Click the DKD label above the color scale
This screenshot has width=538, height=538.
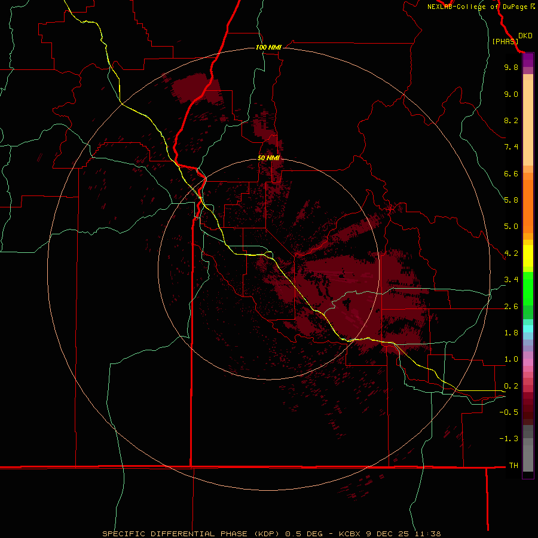point(525,36)
